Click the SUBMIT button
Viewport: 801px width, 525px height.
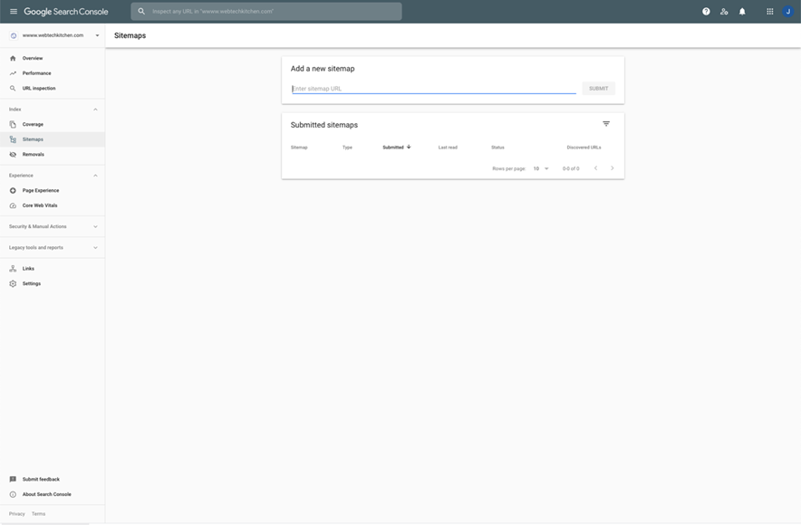598,87
